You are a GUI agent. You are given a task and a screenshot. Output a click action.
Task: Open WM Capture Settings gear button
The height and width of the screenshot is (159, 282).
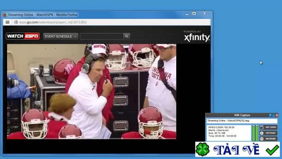point(268,133)
